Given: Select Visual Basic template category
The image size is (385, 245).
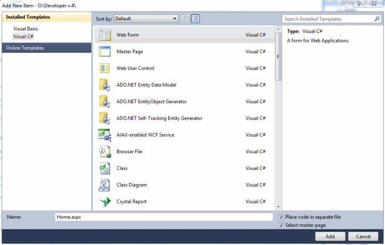Looking at the screenshot, I should (x=26, y=29).
